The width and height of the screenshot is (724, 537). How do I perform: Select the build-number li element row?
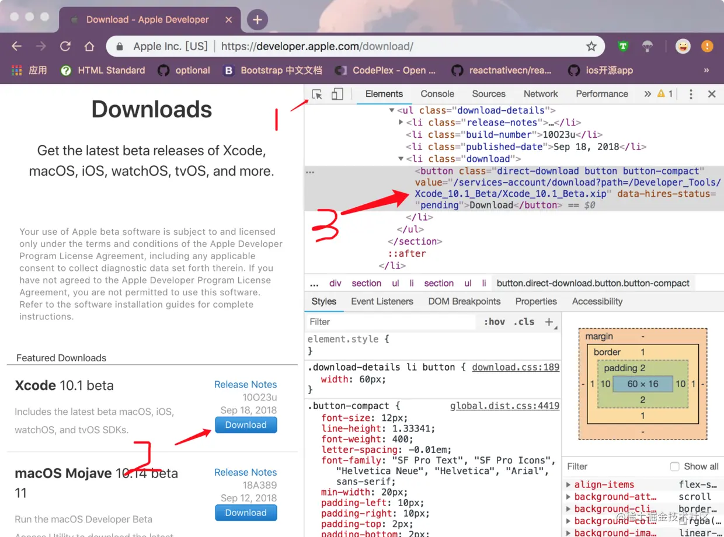(x=504, y=135)
